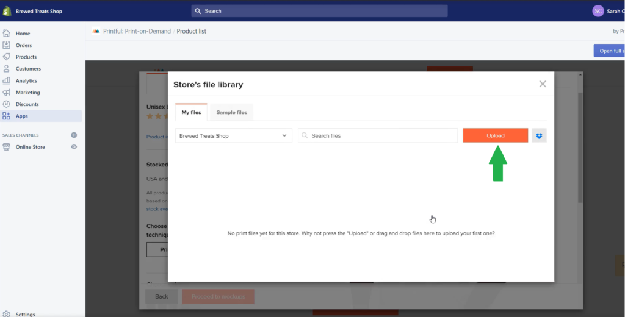The height and width of the screenshot is (317, 625).
Task: Click the Settings gear icon
Action: pos(6,314)
